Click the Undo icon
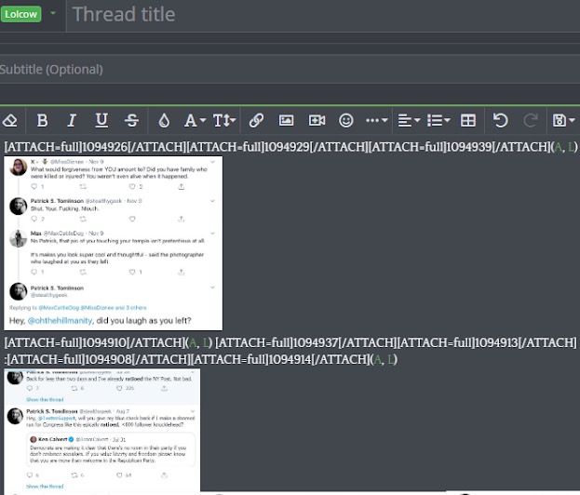580x495 pixels. pos(501,121)
